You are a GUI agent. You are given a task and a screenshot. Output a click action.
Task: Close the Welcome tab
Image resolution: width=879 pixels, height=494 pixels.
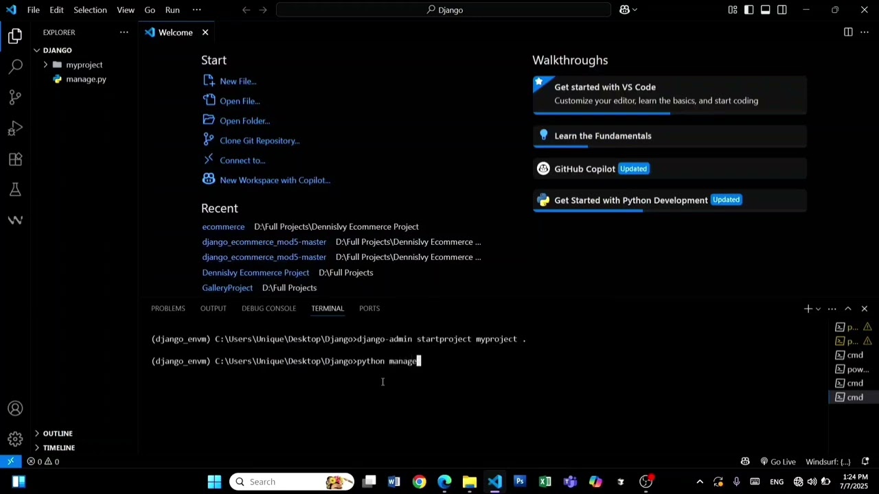pyautogui.click(x=205, y=32)
